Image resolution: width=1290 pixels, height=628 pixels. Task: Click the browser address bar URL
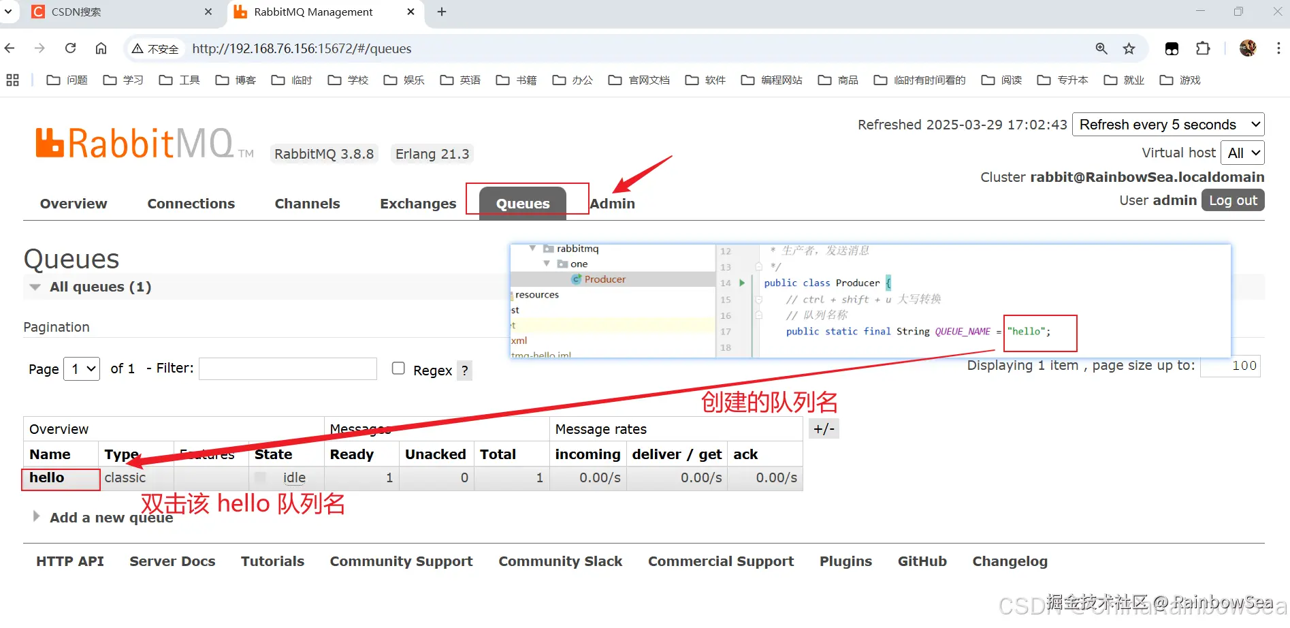pyautogui.click(x=302, y=48)
